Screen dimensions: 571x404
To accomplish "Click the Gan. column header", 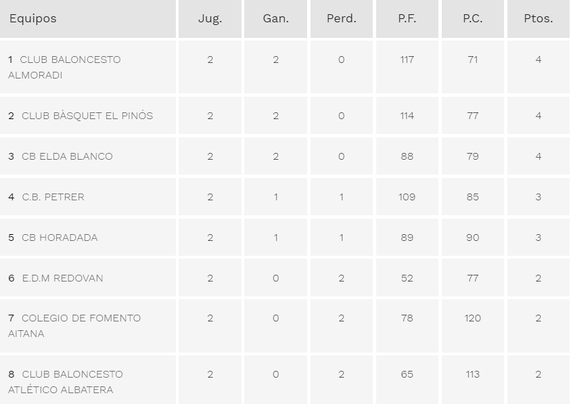I will point(275,18).
